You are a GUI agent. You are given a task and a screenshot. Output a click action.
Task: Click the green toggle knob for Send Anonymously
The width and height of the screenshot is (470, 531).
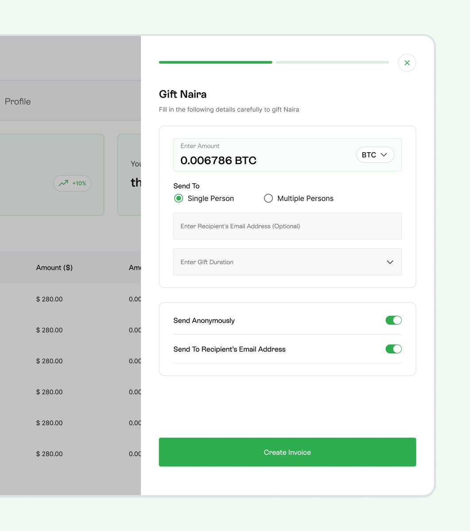[x=397, y=320]
